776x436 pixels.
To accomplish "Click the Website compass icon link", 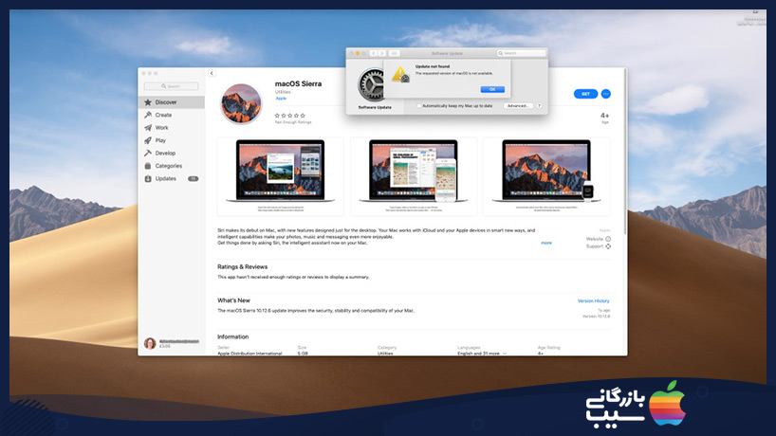I will click(608, 239).
